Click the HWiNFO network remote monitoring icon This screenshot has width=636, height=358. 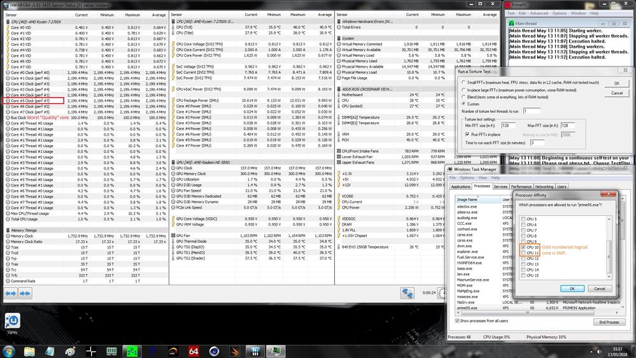407,293
